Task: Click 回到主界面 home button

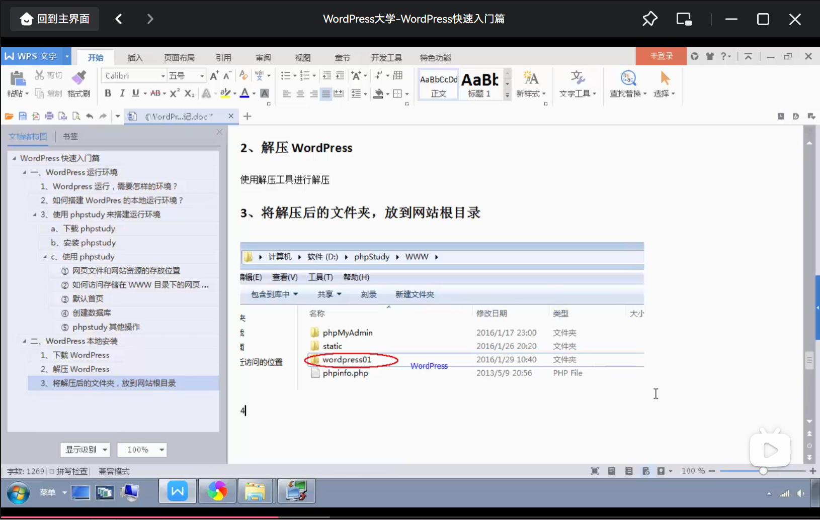Action: [55, 19]
